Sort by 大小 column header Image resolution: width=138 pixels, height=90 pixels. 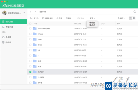(103, 23)
